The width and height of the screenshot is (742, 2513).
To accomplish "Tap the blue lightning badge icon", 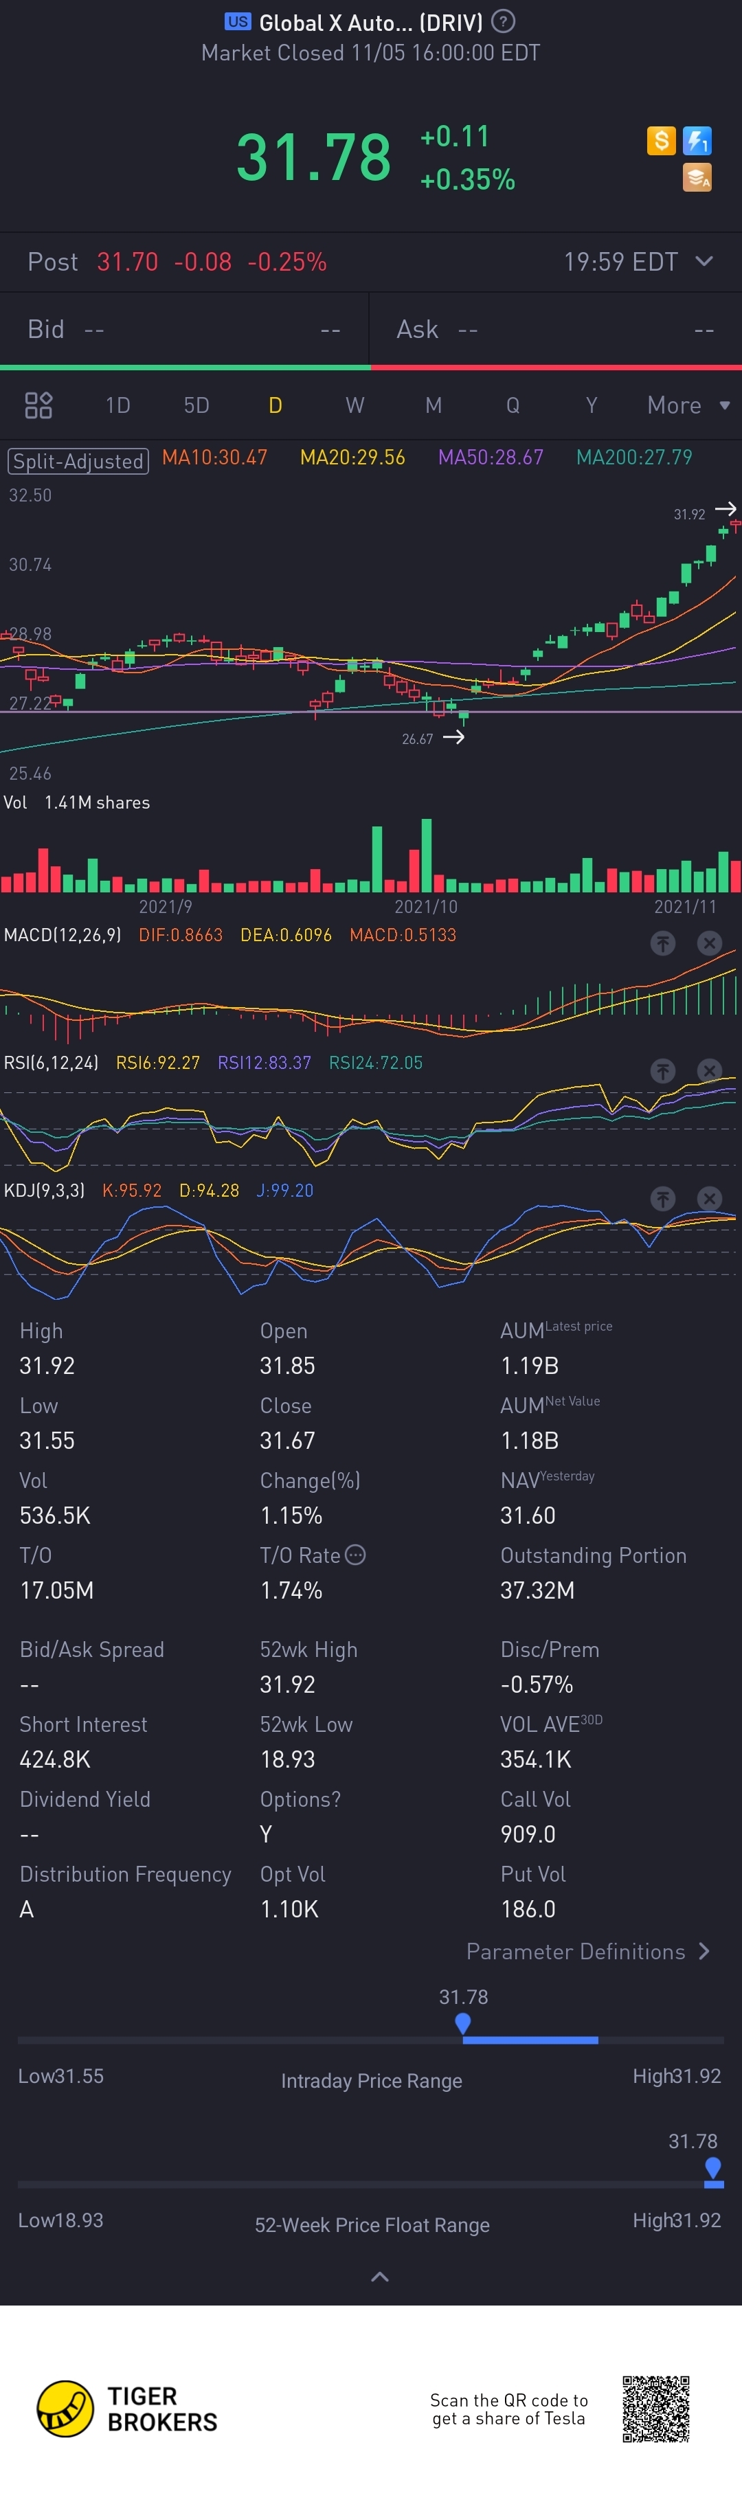I will point(697,140).
